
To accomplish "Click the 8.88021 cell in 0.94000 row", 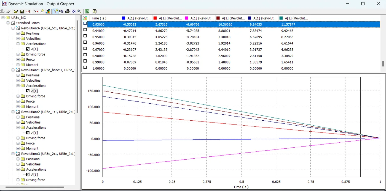I will point(224,31).
